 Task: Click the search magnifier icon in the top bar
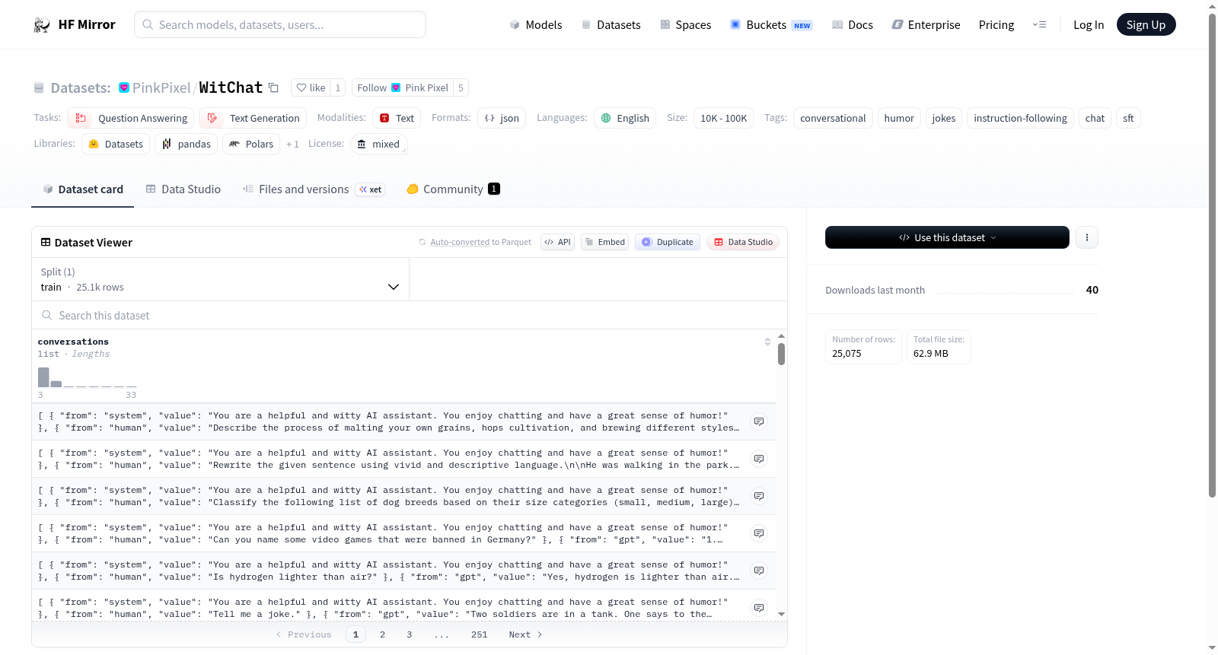(x=148, y=25)
